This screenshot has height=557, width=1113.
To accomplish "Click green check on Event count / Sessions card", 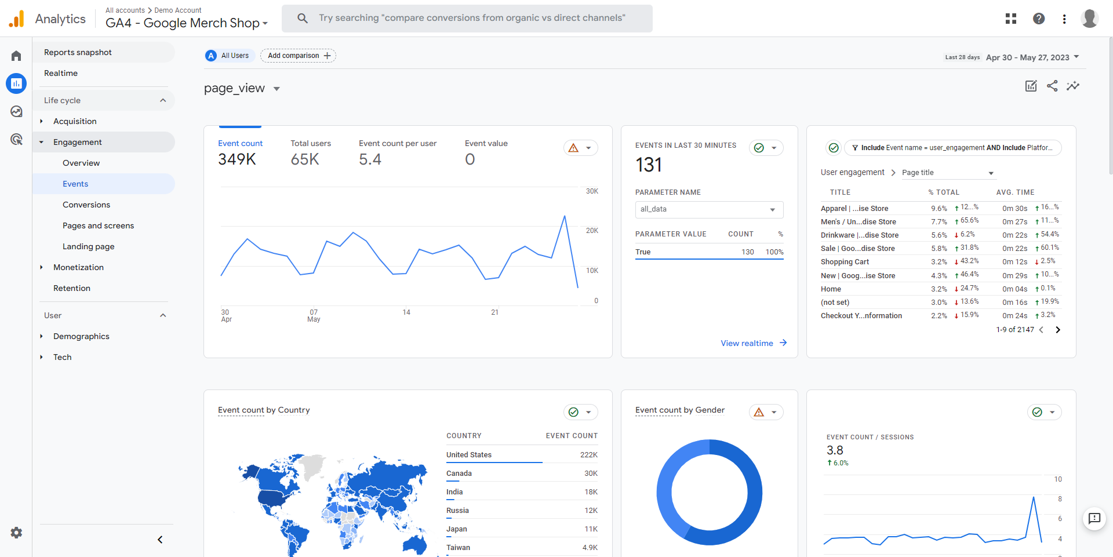I will click(x=1037, y=412).
